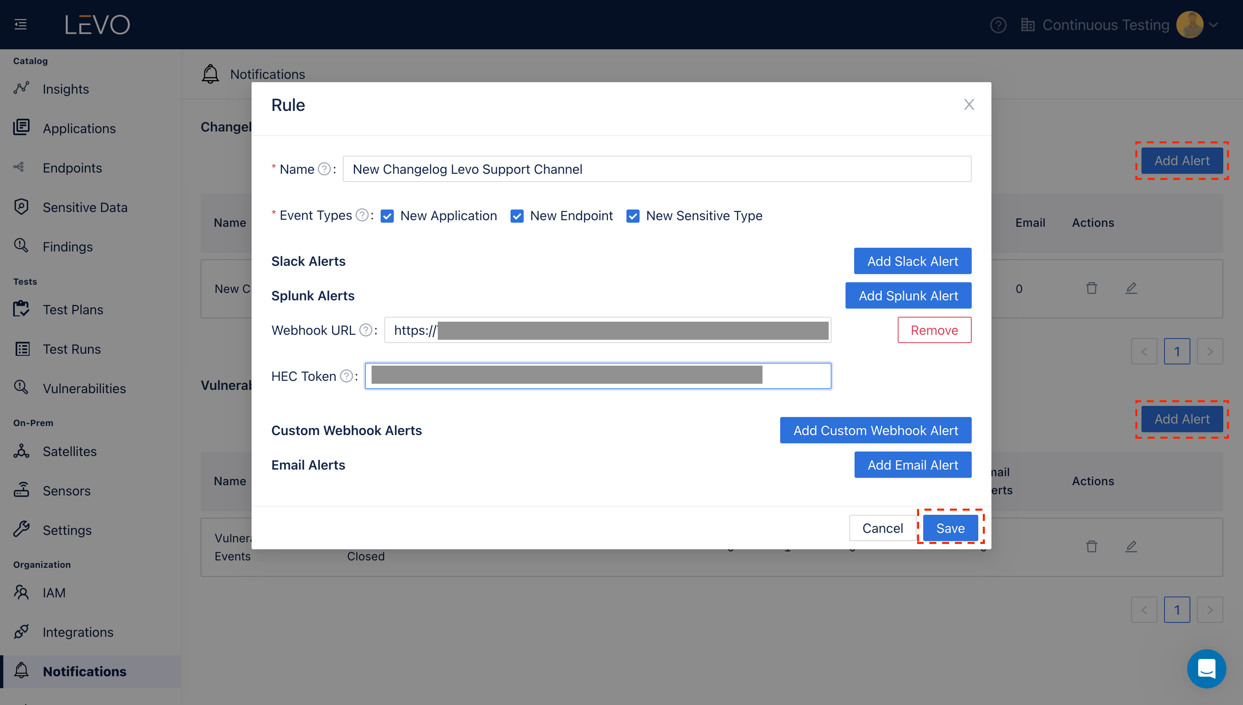1243x705 pixels.
Task: Close the Rule dialog with X
Action: point(969,105)
